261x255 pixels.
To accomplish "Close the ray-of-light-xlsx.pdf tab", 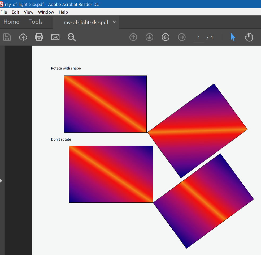I will coord(114,22).
